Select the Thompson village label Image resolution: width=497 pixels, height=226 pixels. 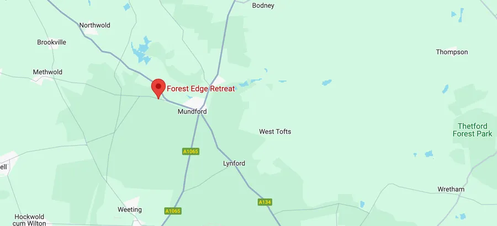coord(452,52)
